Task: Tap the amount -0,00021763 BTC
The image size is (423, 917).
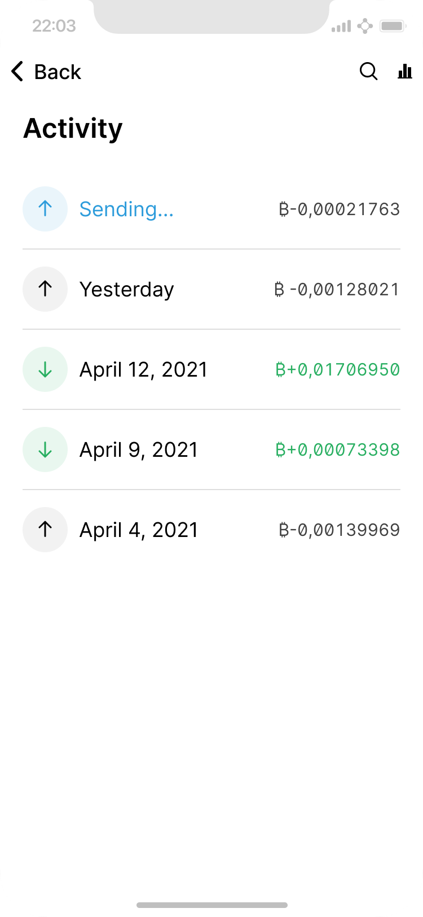Action: tap(340, 209)
